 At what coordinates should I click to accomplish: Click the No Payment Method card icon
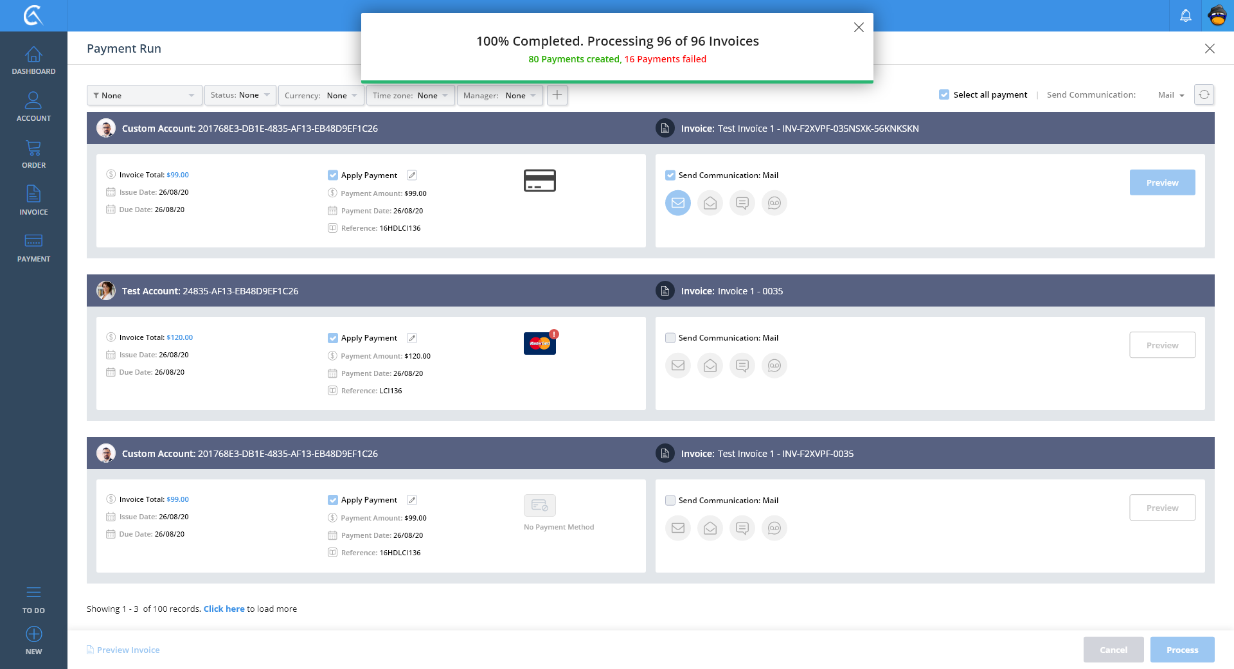(539, 506)
